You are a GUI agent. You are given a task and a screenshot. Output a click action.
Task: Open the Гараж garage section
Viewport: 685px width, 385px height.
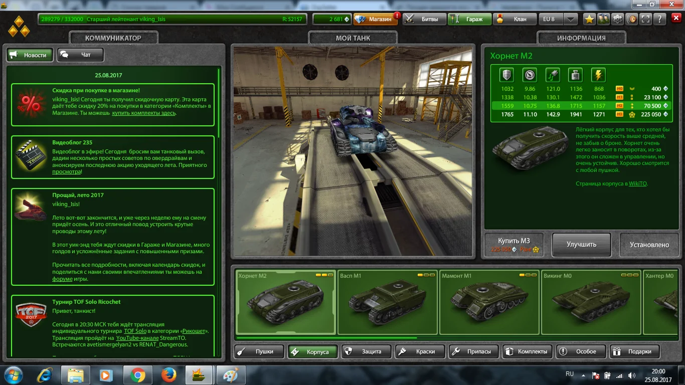[x=469, y=19]
